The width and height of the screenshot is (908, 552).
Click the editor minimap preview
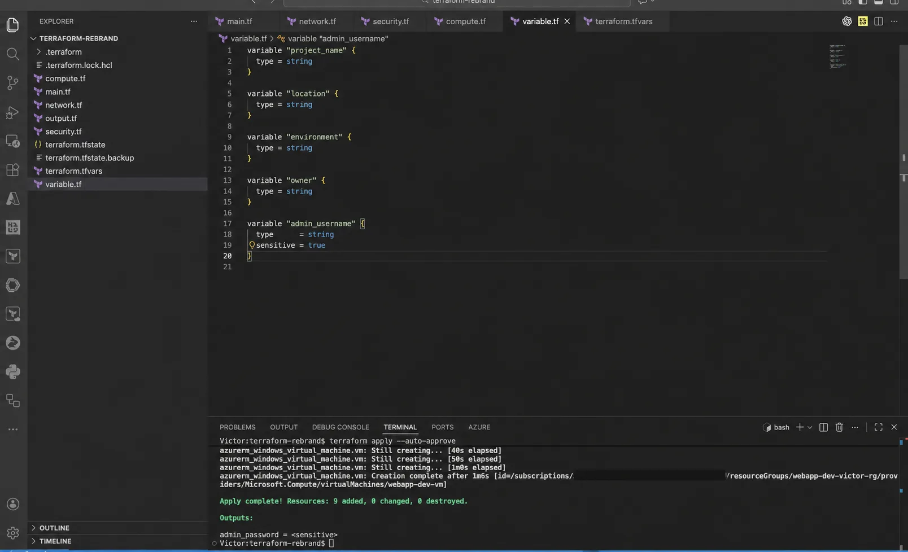[837, 56]
